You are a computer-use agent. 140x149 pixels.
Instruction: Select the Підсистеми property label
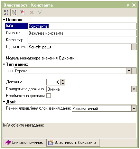point(16,47)
